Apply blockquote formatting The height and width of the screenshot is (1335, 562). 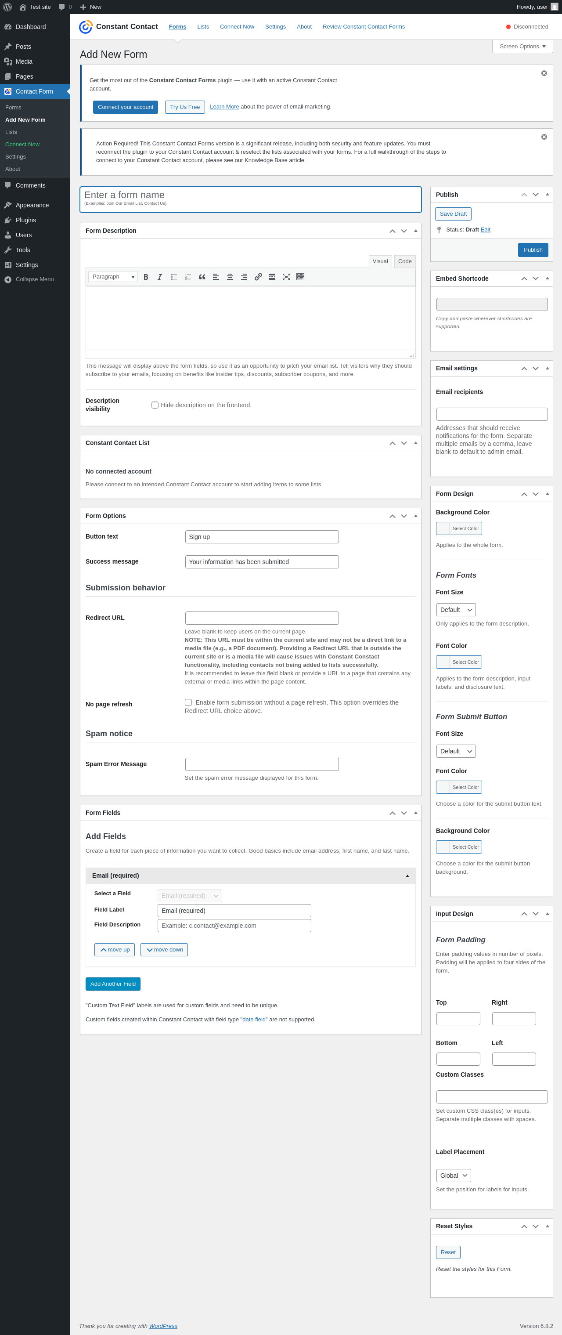click(202, 277)
